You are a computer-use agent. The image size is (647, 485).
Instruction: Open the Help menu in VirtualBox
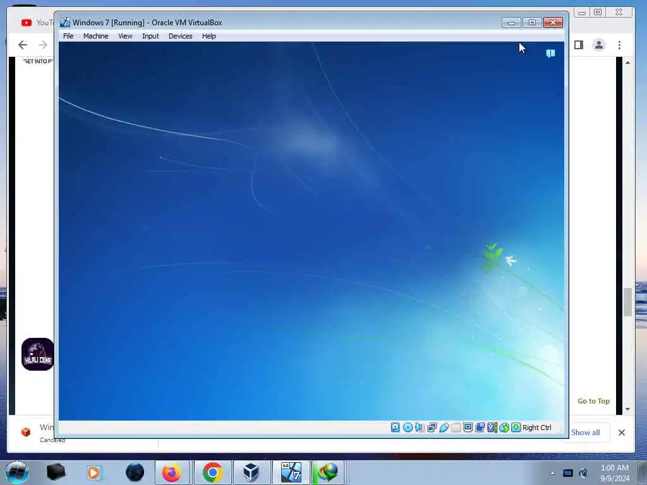pos(209,36)
